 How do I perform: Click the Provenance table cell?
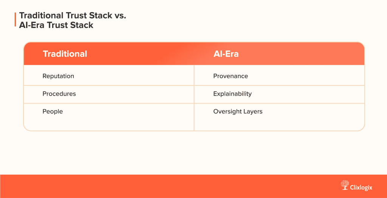tap(231, 76)
